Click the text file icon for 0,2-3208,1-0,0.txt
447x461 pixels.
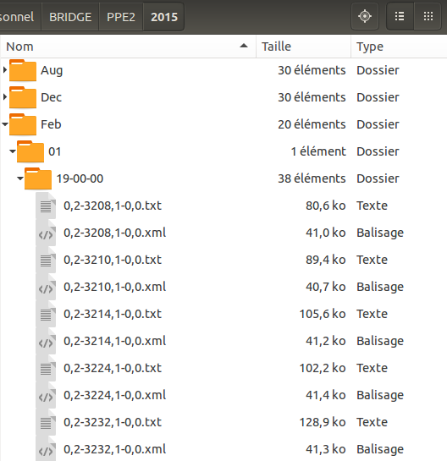[x=46, y=206]
